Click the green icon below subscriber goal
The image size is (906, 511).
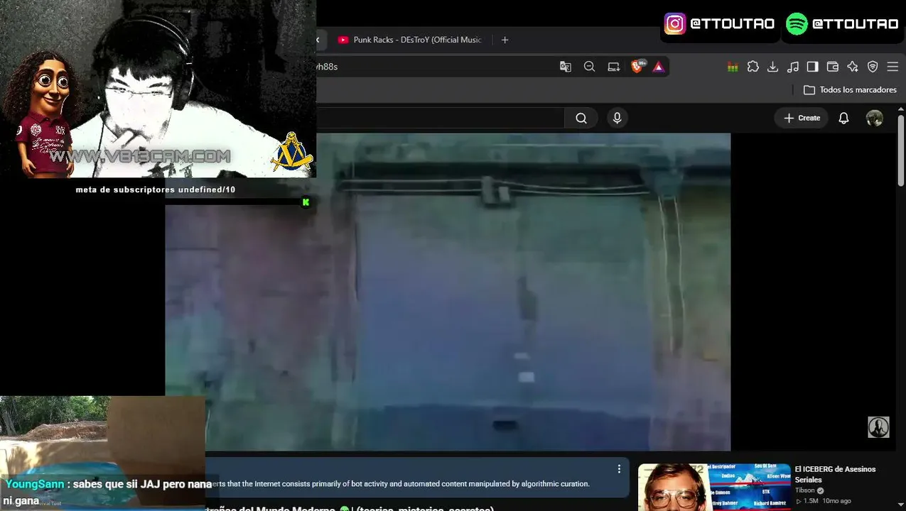coord(306,202)
